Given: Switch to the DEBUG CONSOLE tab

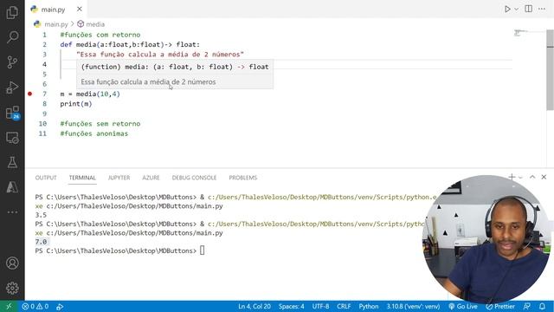Looking at the screenshot, I should point(194,178).
